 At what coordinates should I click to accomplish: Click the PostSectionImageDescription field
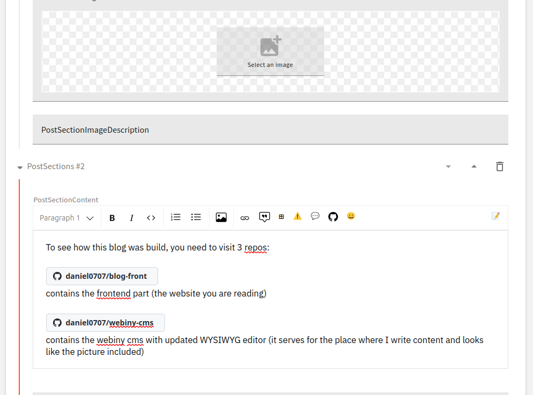coord(95,130)
